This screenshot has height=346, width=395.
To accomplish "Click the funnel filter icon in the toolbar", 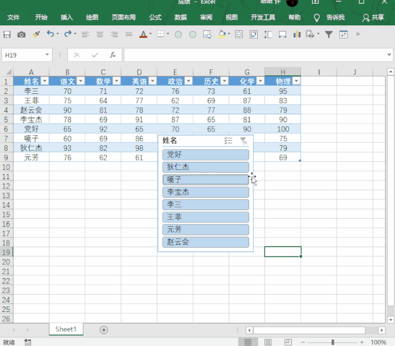I will (x=328, y=34).
